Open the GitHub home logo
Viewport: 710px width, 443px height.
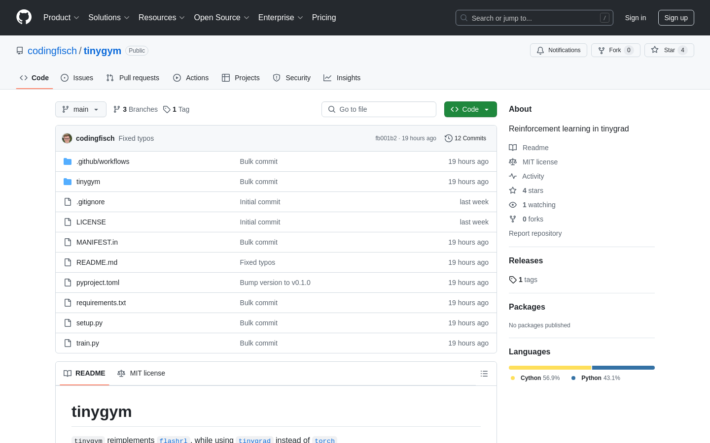(x=24, y=17)
